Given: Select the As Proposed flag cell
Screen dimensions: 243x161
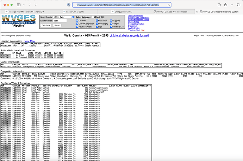Looking at the screenshot, I should tap(21, 57).
